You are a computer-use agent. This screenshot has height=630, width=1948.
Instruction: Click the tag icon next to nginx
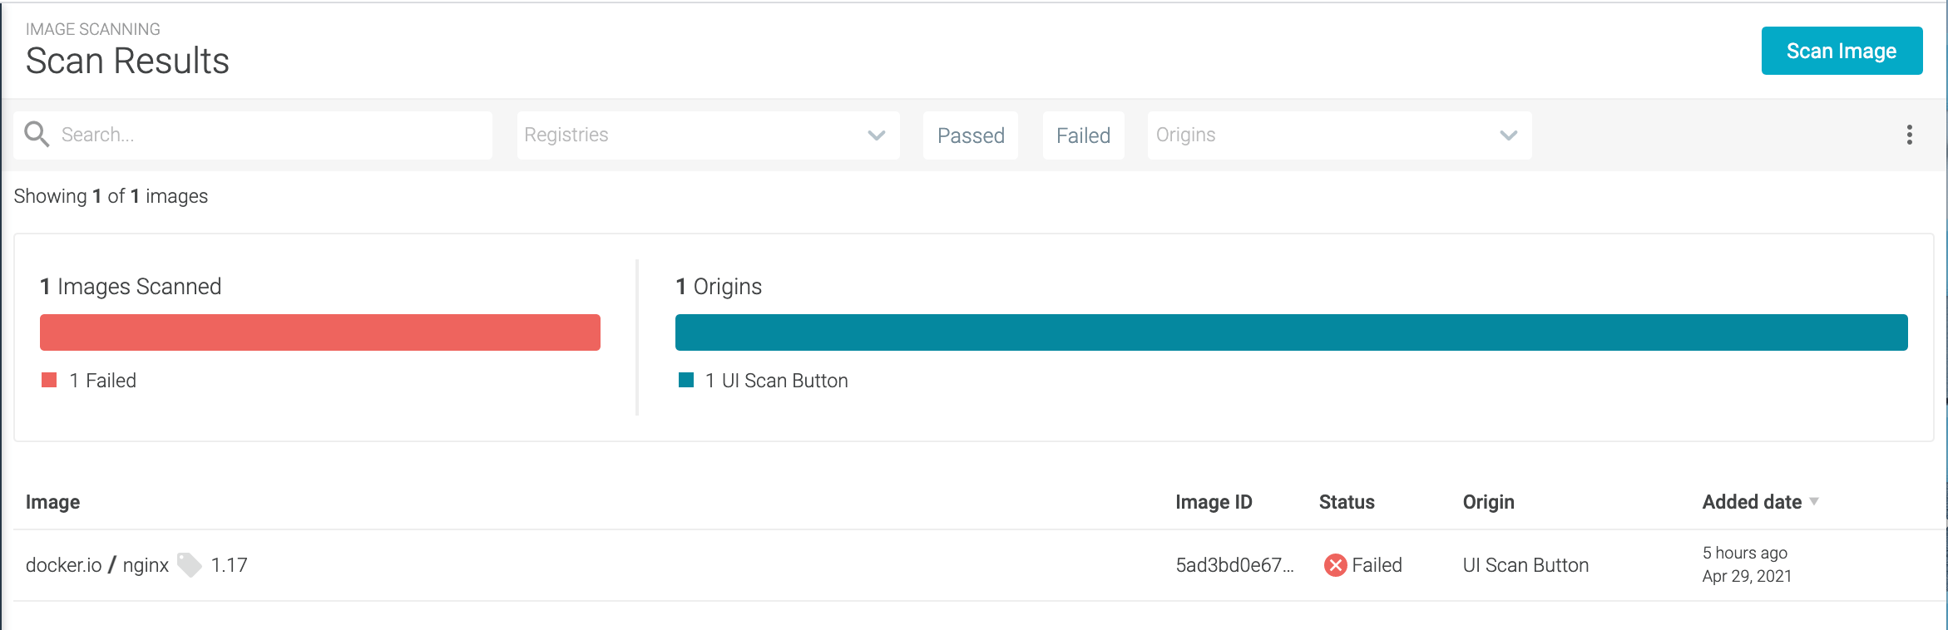click(x=190, y=565)
